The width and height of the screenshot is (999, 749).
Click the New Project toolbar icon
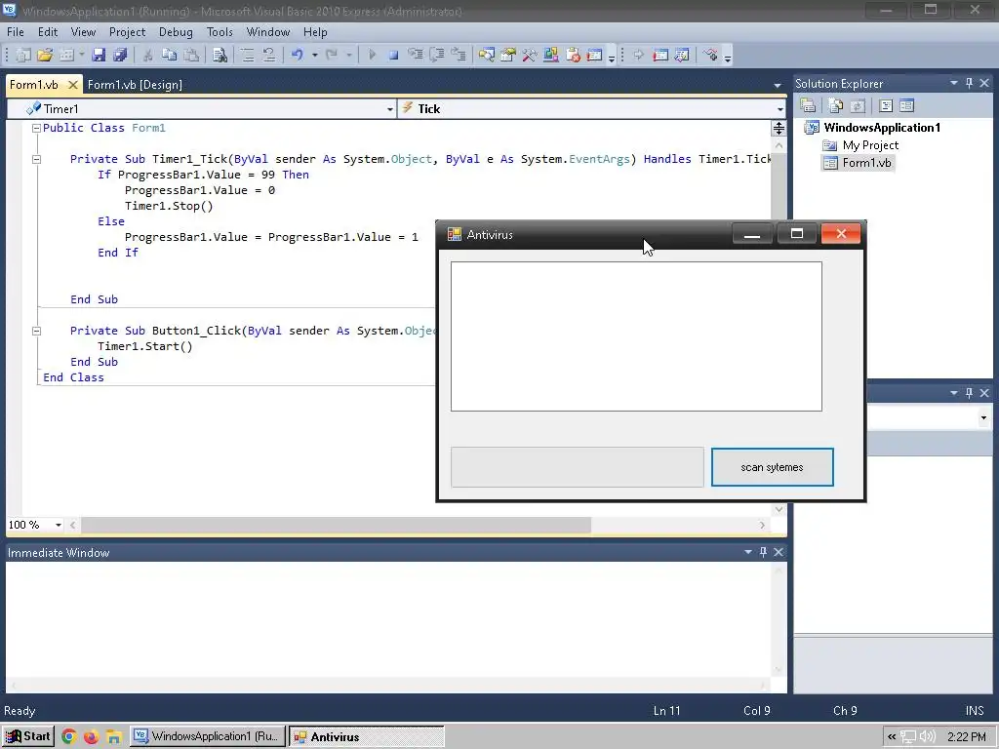pos(23,56)
